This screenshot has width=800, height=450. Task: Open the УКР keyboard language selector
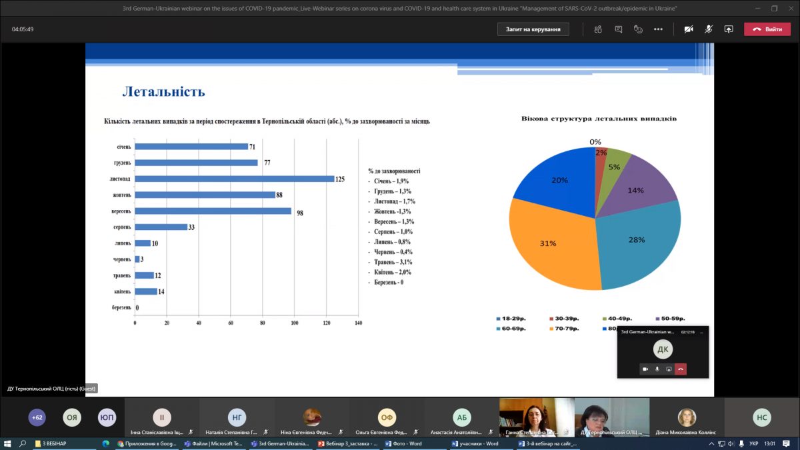coord(753,443)
